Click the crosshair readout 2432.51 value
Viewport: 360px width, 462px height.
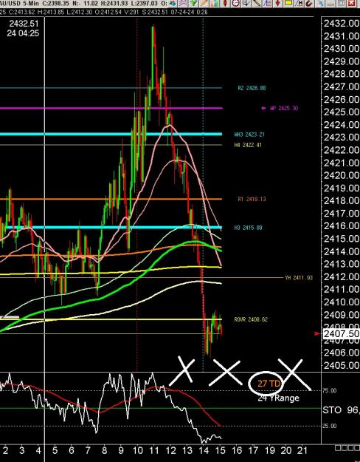pyautogui.click(x=24, y=24)
